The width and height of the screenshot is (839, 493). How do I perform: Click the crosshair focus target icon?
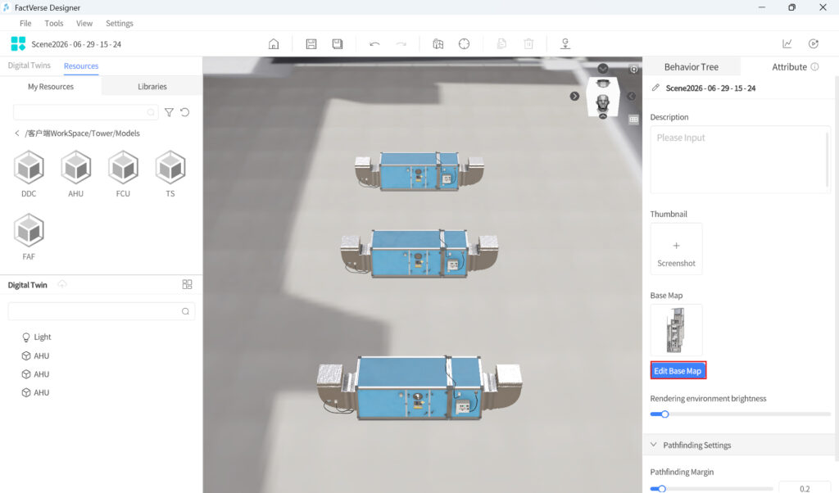coord(464,44)
